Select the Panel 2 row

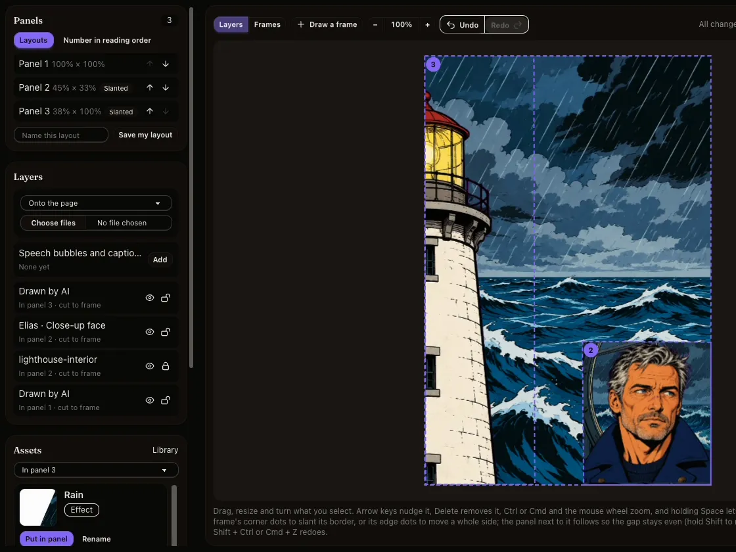click(x=96, y=87)
